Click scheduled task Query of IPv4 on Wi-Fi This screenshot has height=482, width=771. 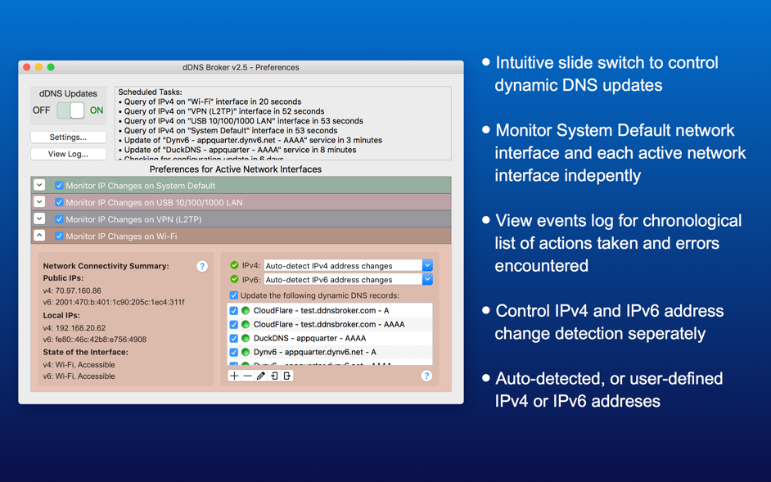(x=210, y=101)
